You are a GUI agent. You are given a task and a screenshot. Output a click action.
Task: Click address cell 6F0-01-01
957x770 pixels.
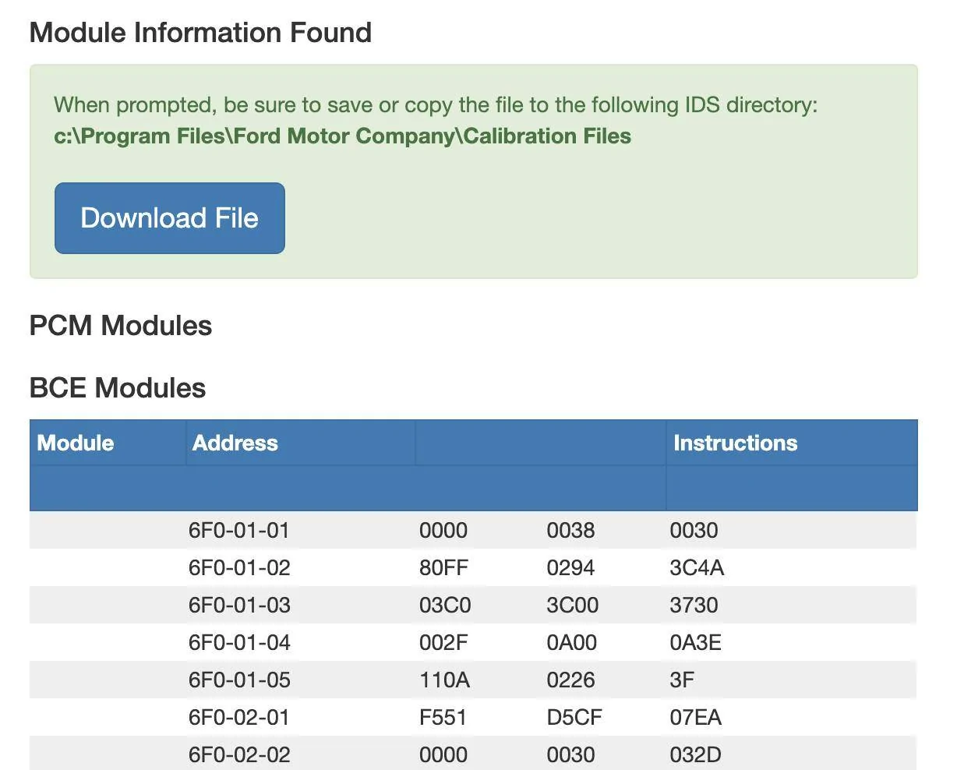(x=238, y=531)
